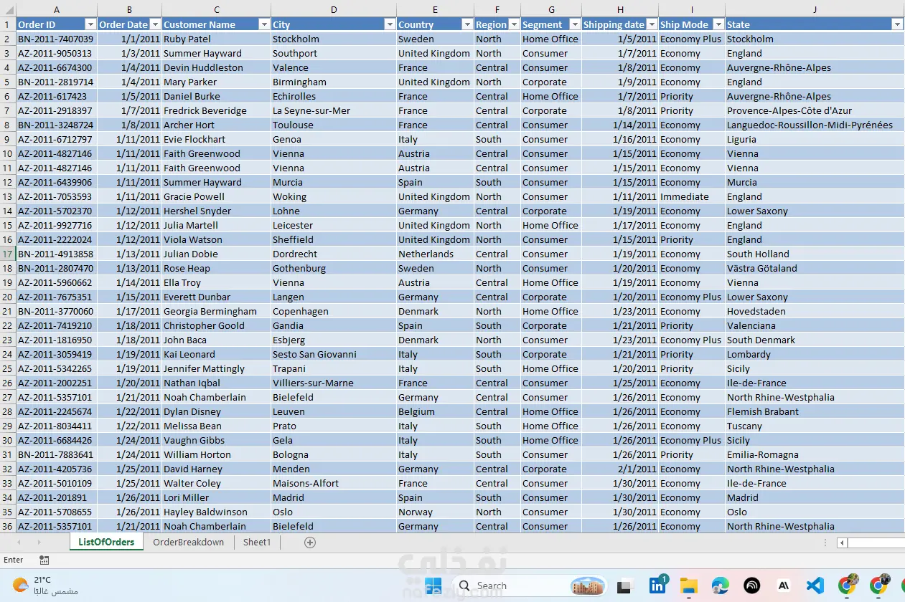Click the shipping date 2/1/2011 cell
This screenshot has height=602, width=905.
[x=620, y=469]
